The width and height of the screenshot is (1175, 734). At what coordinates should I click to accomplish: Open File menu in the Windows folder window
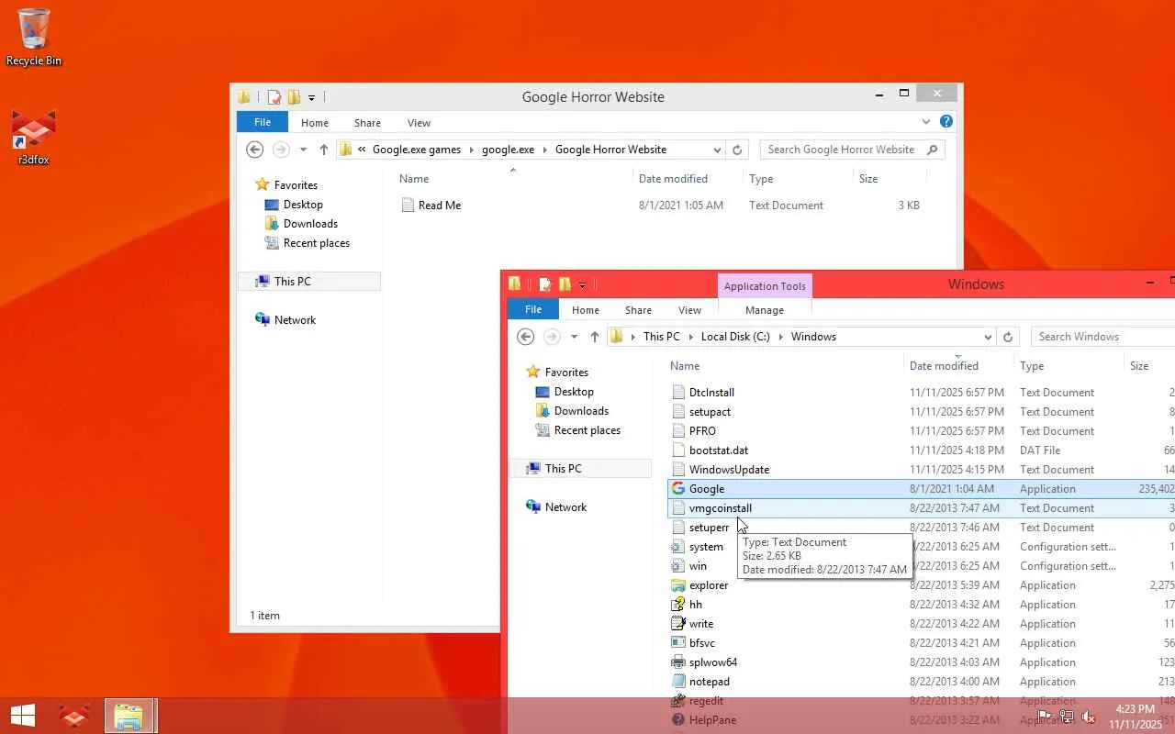[x=533, y=309]
